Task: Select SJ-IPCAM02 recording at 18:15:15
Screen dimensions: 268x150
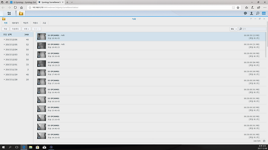Action: point(150,64)
